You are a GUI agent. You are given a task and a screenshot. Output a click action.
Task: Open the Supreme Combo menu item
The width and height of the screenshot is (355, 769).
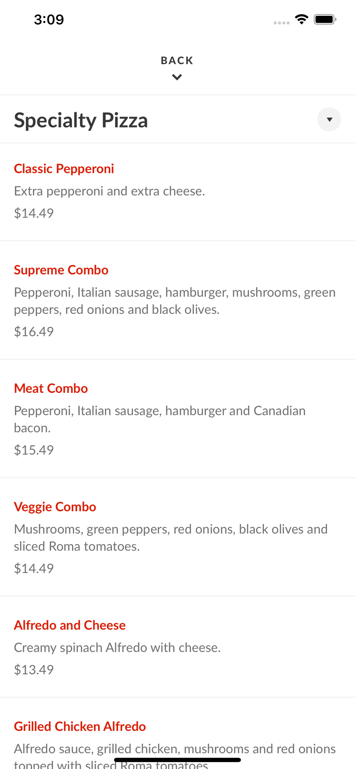coord(61,270)
